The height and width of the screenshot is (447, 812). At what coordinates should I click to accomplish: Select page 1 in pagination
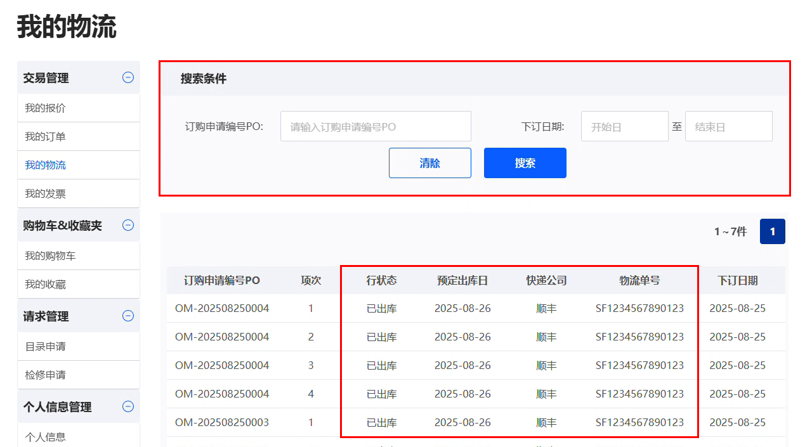point(772,231)
